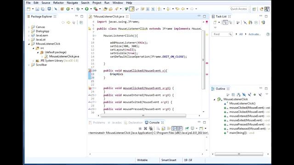This screenshot has height=165, width=294.
Task: Collapse the MouseListenerClick project tree node
Action: (x=29, y=44)
